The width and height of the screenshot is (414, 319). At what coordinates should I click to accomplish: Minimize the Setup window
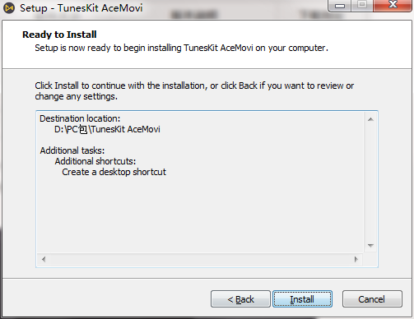coord(340,5)
